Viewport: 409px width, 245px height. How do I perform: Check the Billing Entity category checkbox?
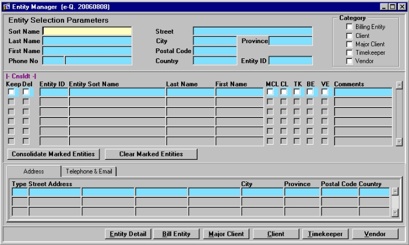coord(349,27)
